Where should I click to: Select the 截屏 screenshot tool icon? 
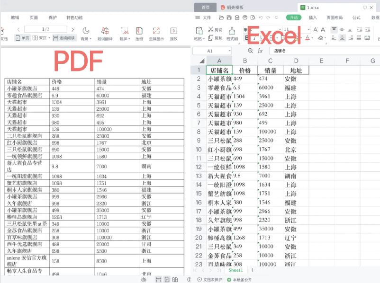click(x=125, y=31)
